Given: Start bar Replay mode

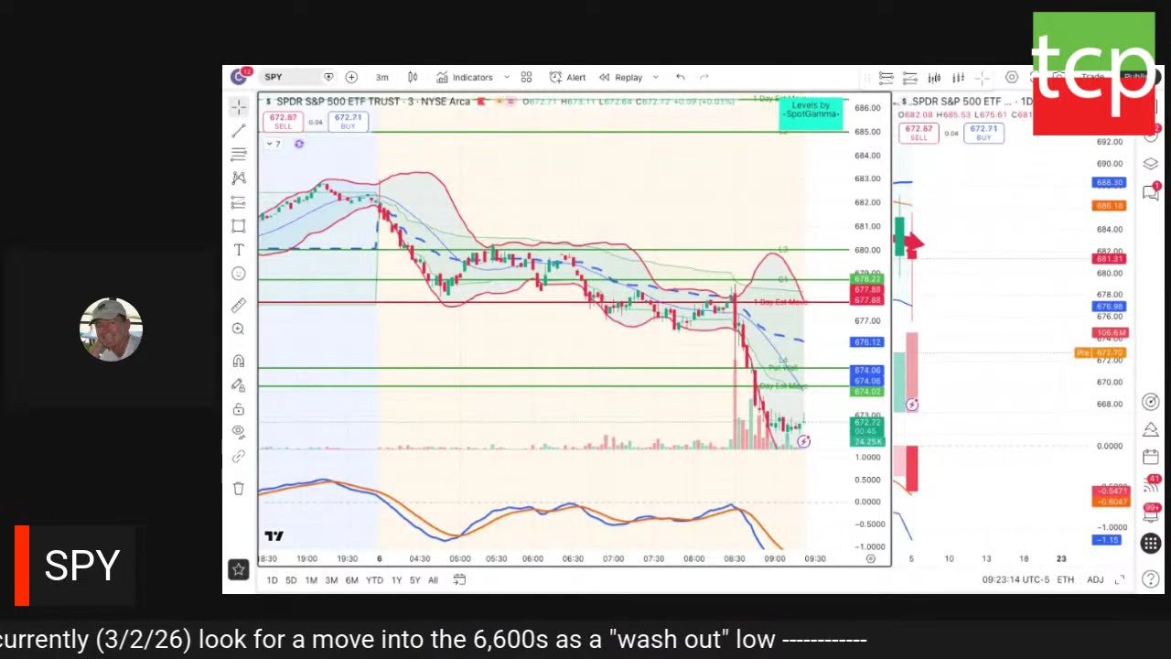Looking at the screenshot, I should pos(621,77).
